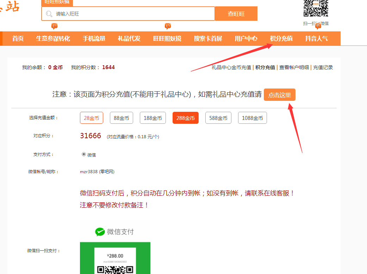Click the 查旺旺 search button
Image resolution: width=367 pixels, height=274 pixels.
pyautogui.click(x=236, y=14)
